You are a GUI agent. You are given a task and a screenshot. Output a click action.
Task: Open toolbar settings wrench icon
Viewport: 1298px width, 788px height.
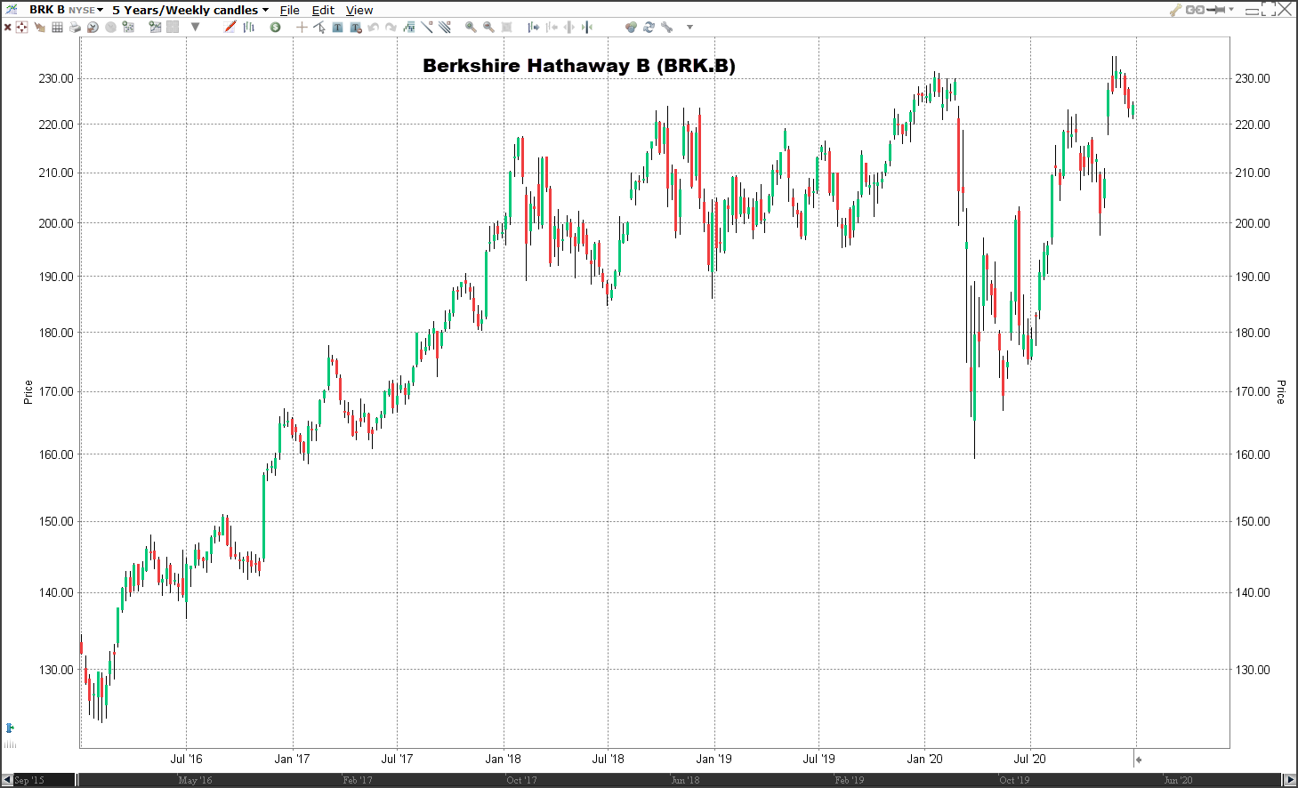(666, 28)
